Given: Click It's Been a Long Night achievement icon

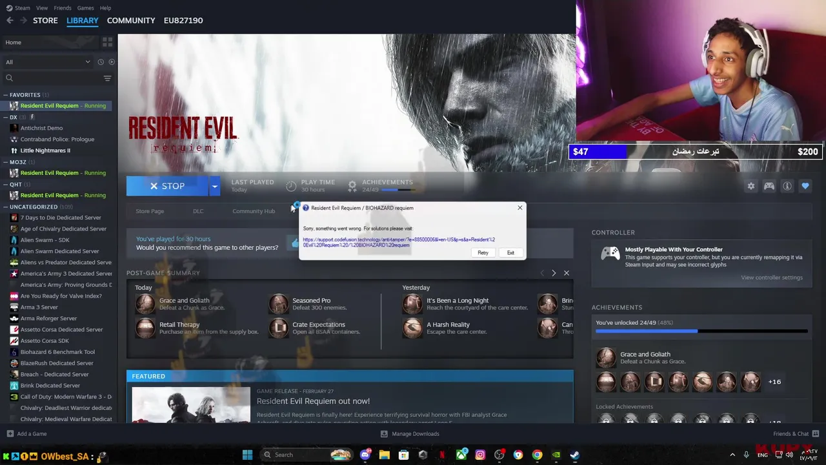Looking at the screenshot, I should 412,304.
